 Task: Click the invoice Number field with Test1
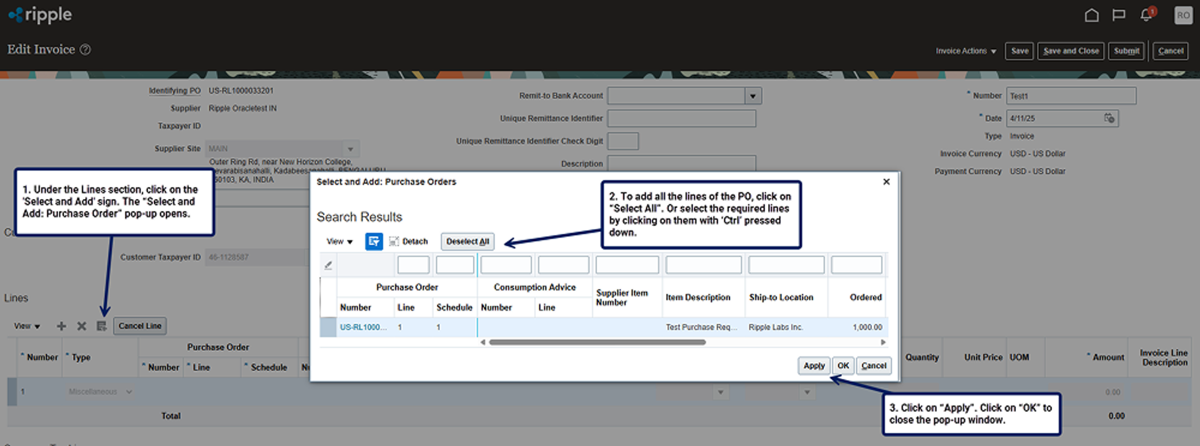coord(1071,96)
